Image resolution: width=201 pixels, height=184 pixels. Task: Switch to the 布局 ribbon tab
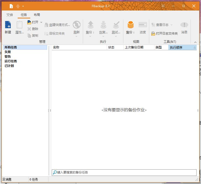click(37, 15)
